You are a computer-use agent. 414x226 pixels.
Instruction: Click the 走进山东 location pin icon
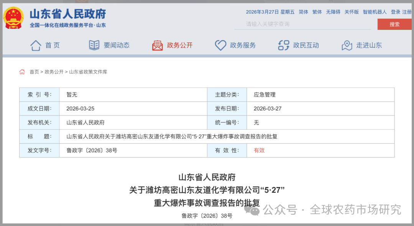tap(346, 45)
